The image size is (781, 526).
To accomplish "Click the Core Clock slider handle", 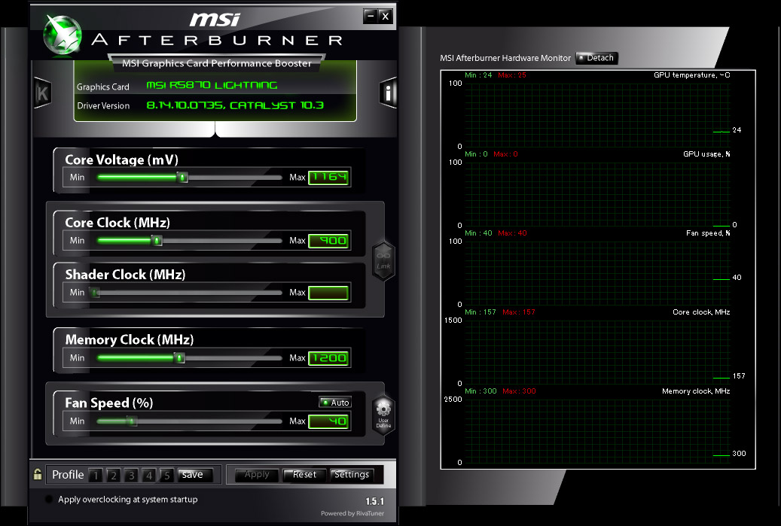I will pos(157,240).
